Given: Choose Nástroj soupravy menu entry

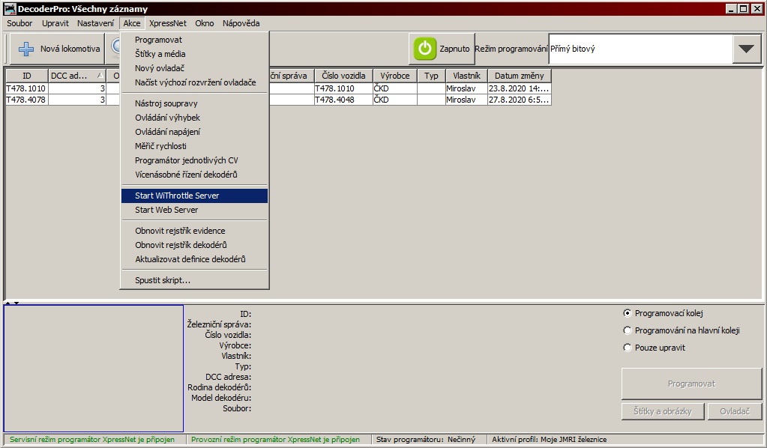Looking at the screenshot, I should 194,103.
